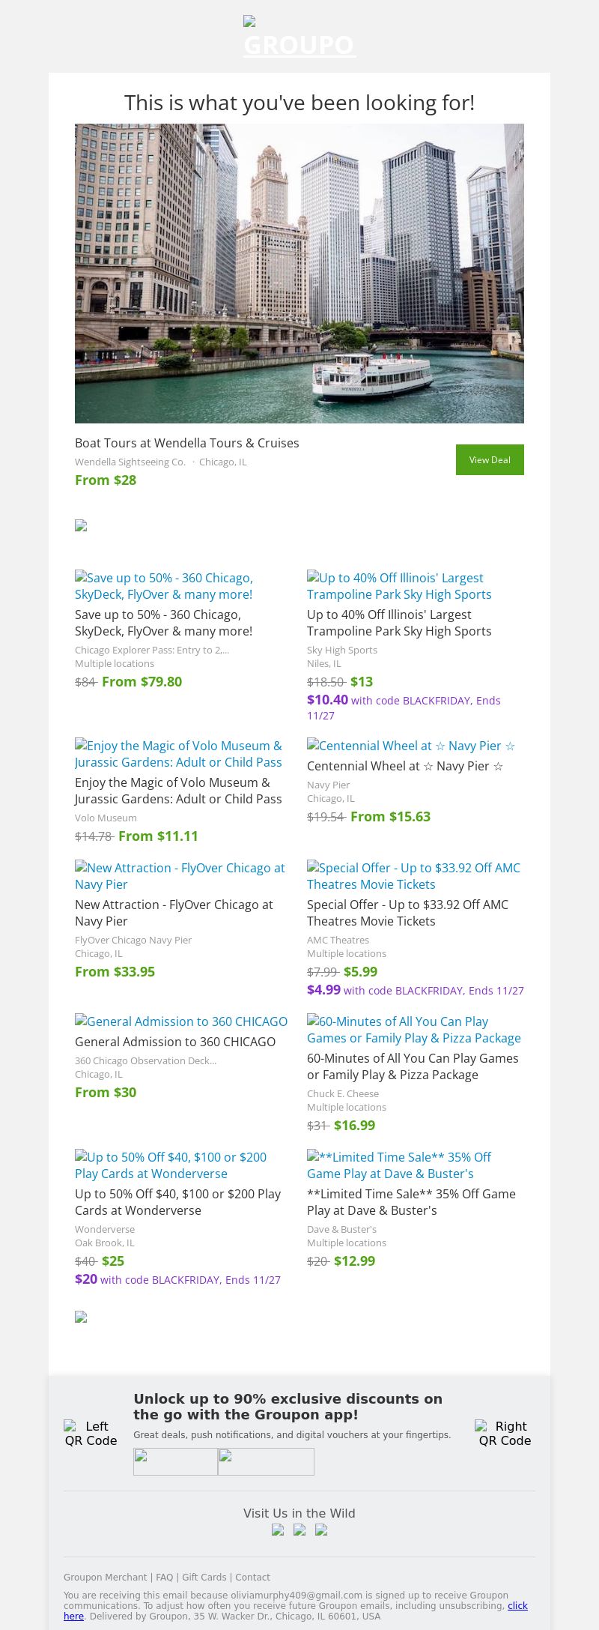Click the Left QR Code image
599x1630 pixels.
[x=91, y=1433]
